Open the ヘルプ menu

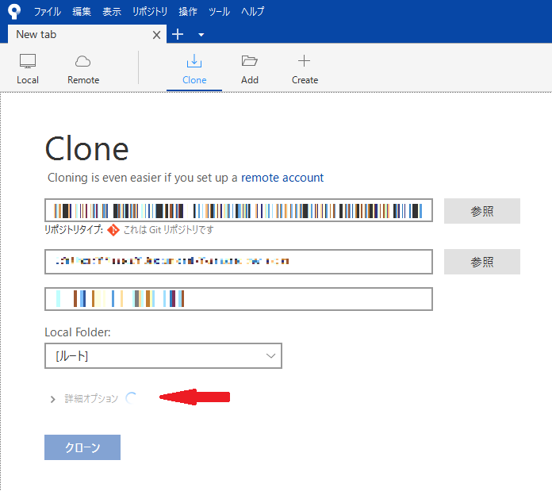tap(252, 12)
